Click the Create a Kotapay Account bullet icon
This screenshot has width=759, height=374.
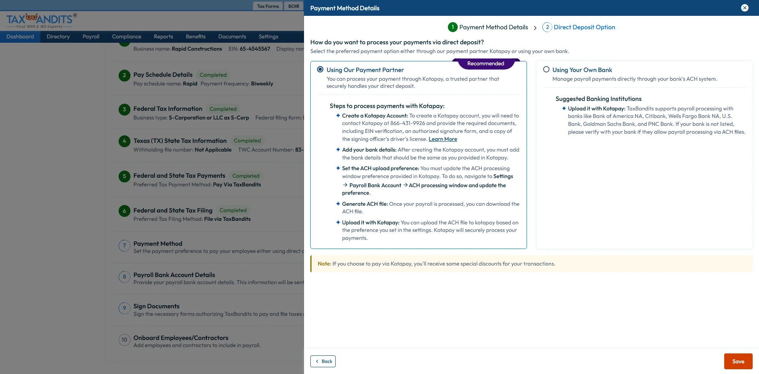(338, 116)
